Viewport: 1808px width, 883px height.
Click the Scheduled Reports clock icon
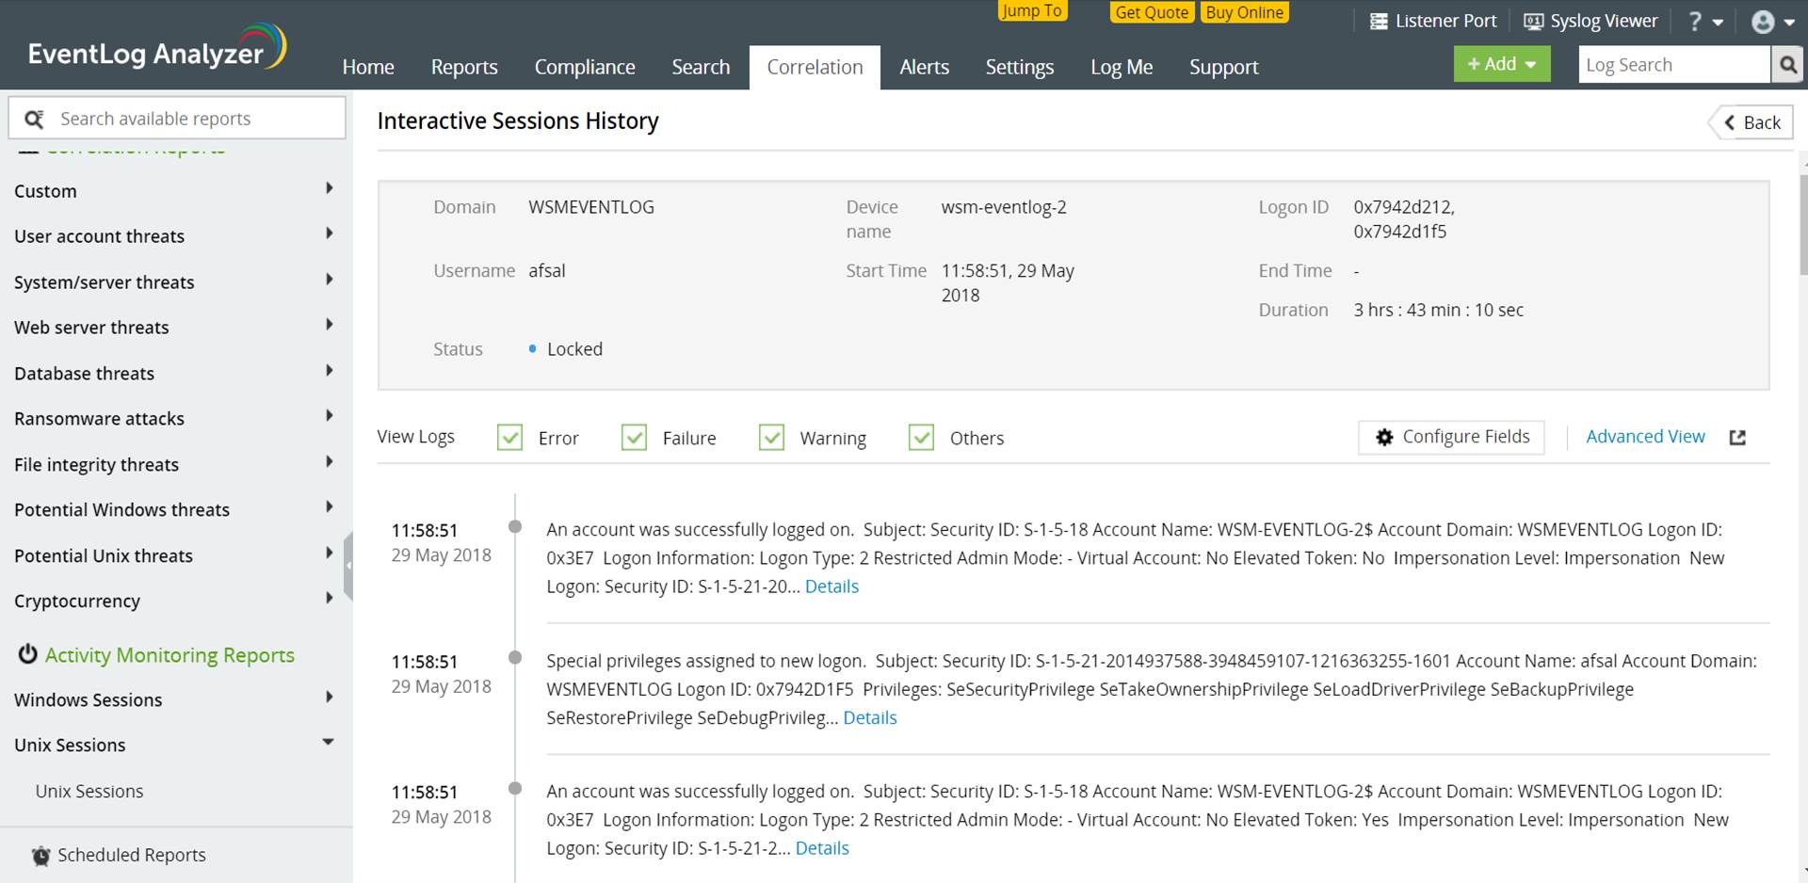pyautogui.click(x=40, y=856)
